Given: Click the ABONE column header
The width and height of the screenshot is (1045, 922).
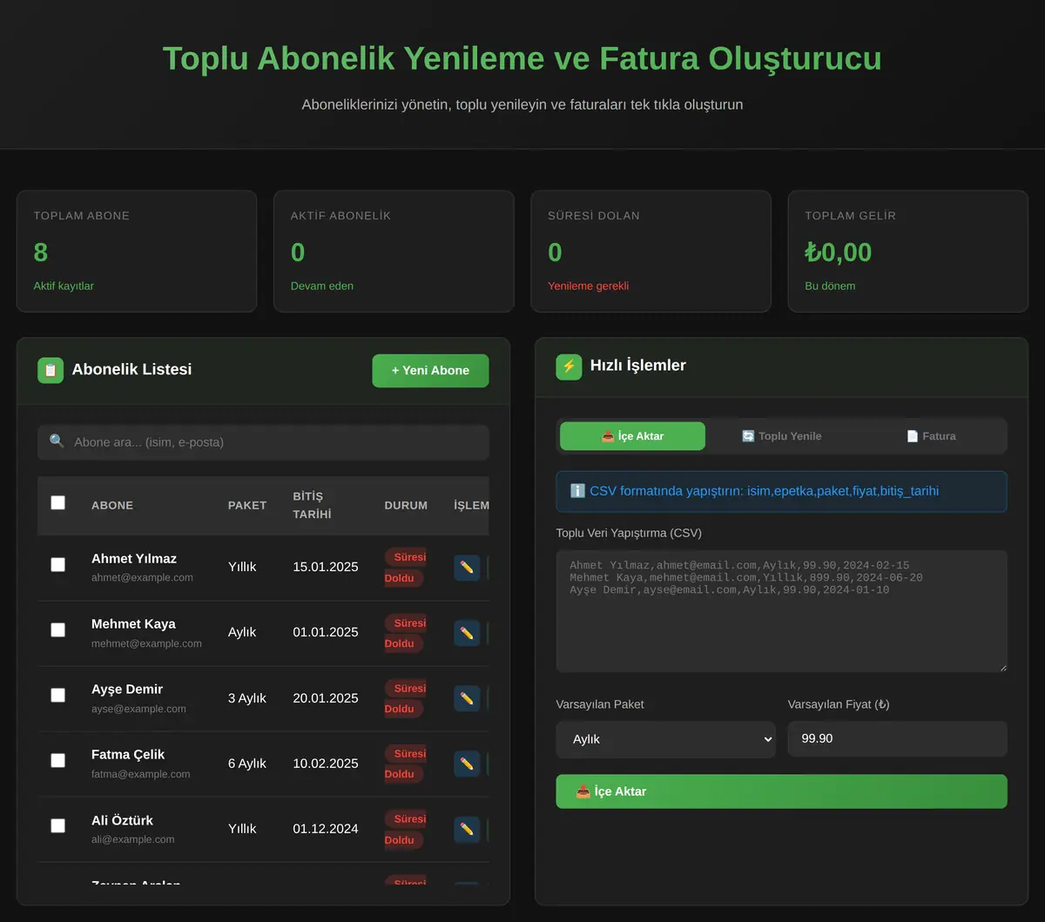Looking at the screenshot, I should coord(112,505).
